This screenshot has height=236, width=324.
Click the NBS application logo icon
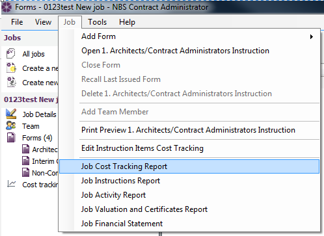[x=7, y=7]
